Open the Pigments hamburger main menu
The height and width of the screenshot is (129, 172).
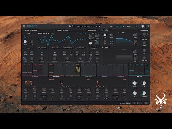(x=24, y=26)
